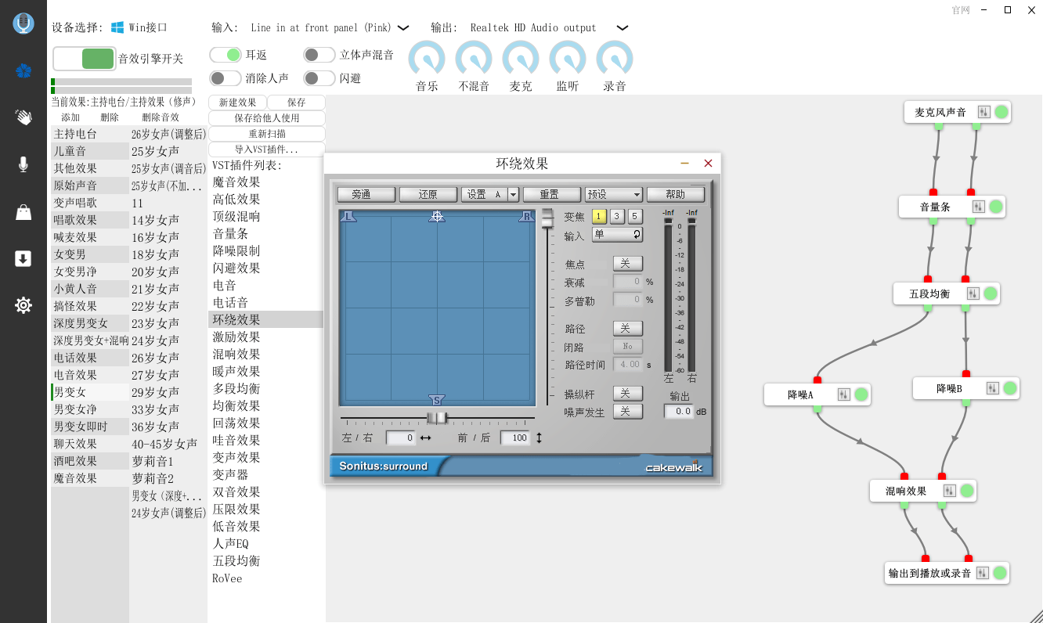The width and height of the screenshot is (1043, 623).
Task: Expand the 输入 device dropdown arrow
Action: pos(403,28)
